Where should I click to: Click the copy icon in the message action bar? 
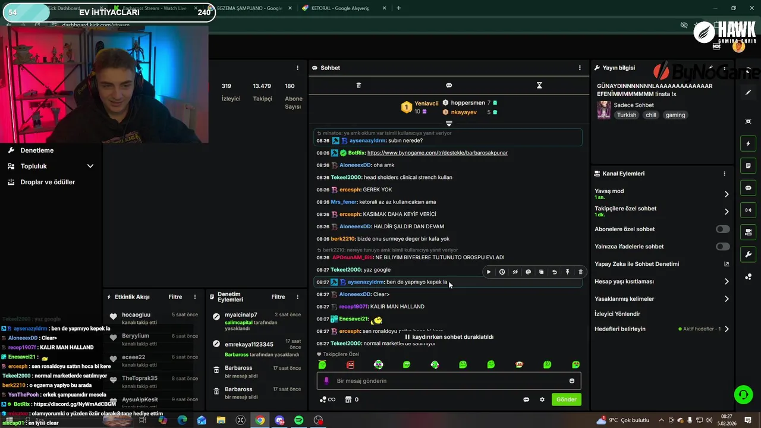click(541, 272)
